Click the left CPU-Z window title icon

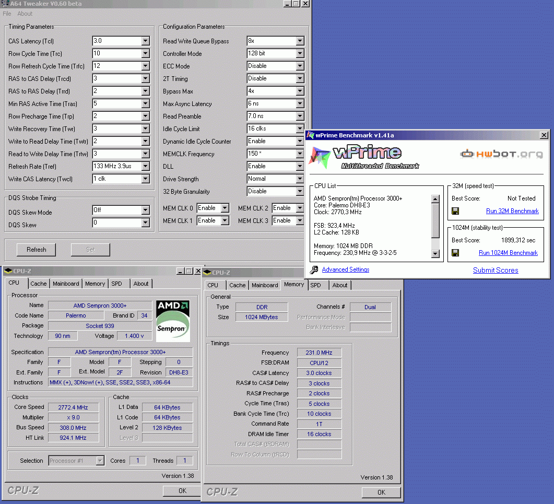point(8,271)
